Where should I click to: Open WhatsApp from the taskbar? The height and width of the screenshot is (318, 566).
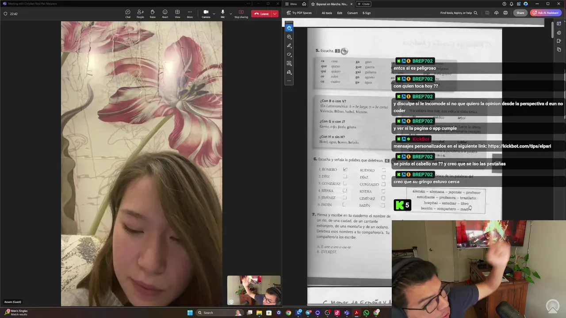point(367,313)
